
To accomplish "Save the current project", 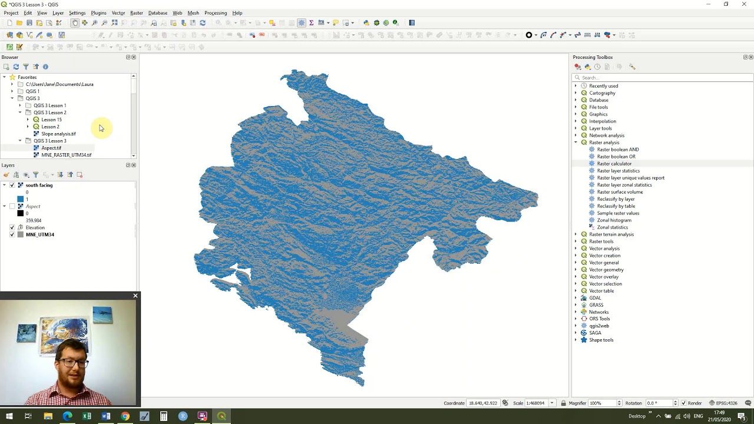I will click(29, 23).
